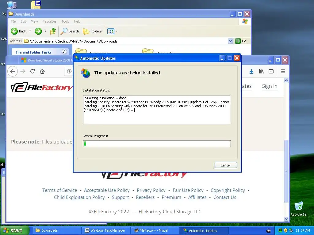Click the site info icon in URL bar
The image size is (314, 235).
pos(69,71)
